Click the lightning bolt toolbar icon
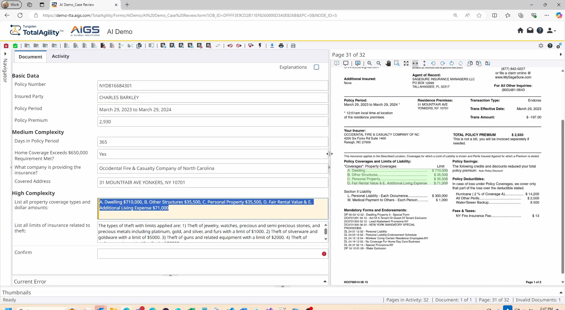 (260, 46)
